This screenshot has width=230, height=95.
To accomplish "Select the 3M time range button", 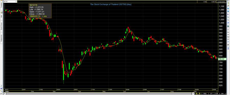I will (222, 93).
